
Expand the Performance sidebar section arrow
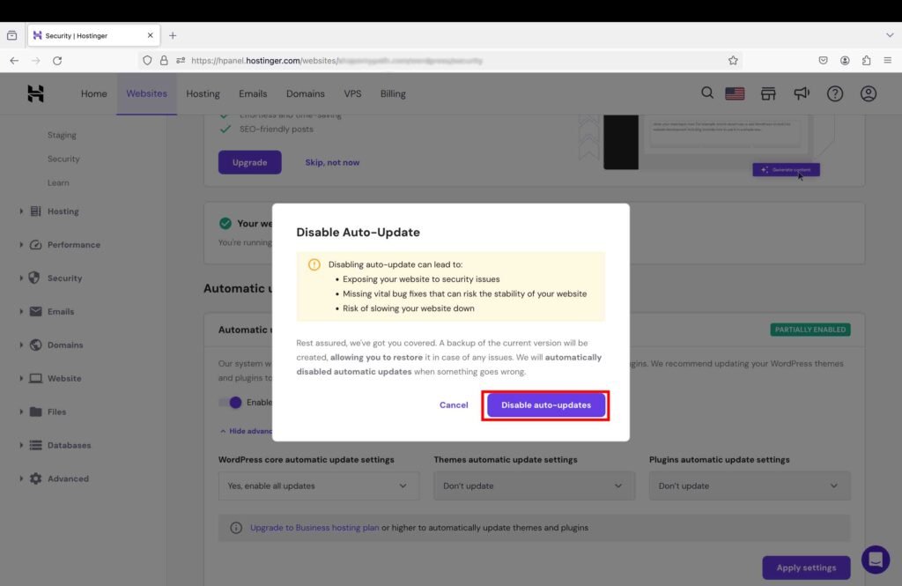(21, 245)
